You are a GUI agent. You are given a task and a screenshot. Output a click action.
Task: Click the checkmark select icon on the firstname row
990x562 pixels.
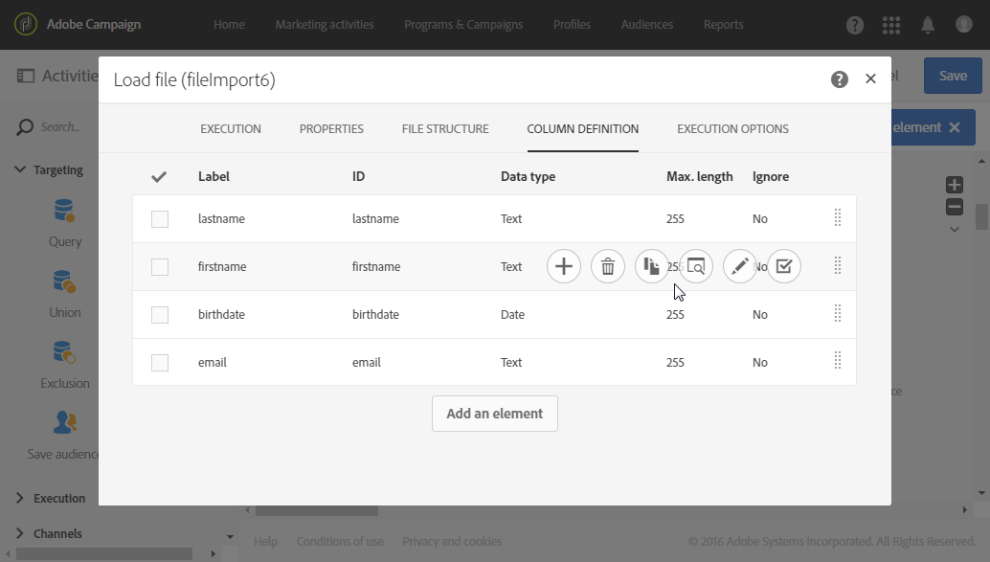[x=784, y=267]
